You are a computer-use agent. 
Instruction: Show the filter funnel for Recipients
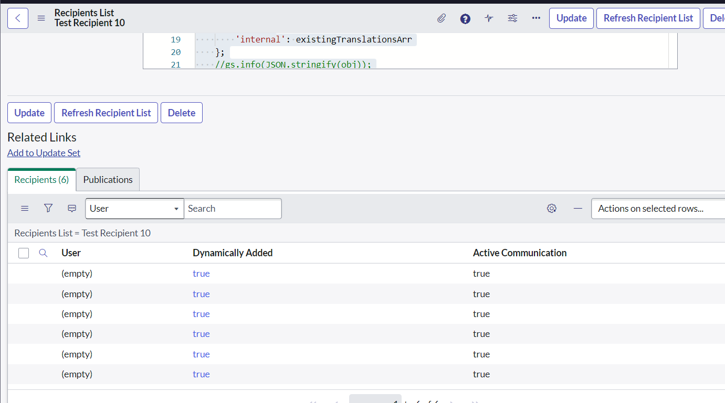coord(48,209)
